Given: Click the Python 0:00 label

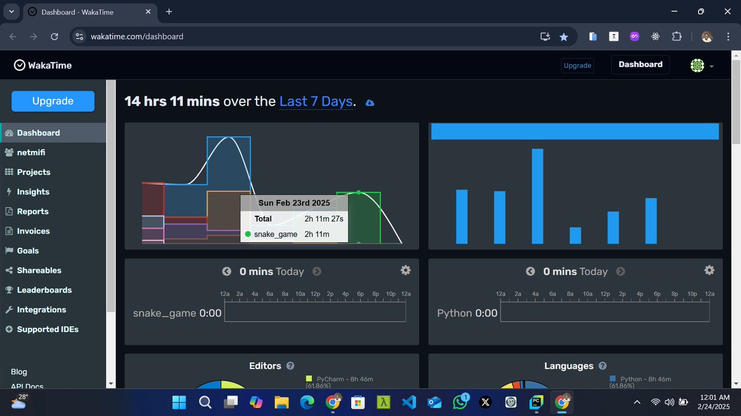Looking at the screenshot, I should (x=467, y=313).
